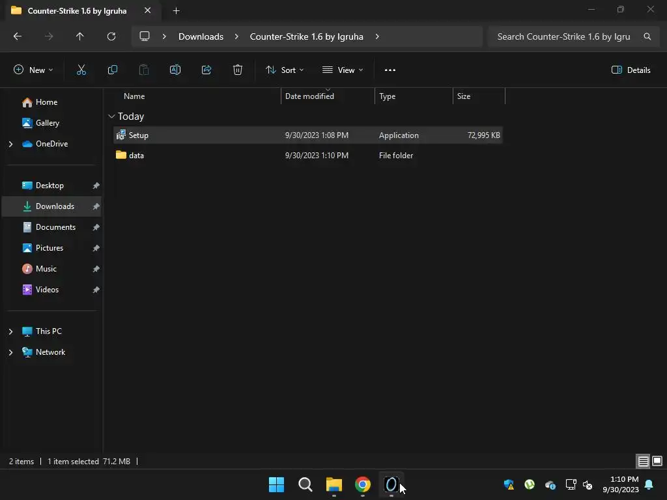Screen dimensions: 667x500
Task: Click the PC monitor icon in address bar
Action: [145, 36]
